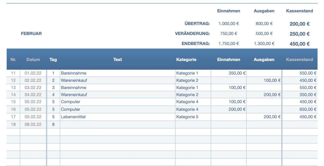Click the ENDBETRAG Einnahmen value 1.750,00 €
324x166 pixels.
point(229,44)
